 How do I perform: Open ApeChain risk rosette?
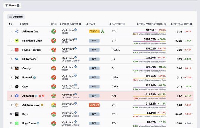(x=54, y=96)
